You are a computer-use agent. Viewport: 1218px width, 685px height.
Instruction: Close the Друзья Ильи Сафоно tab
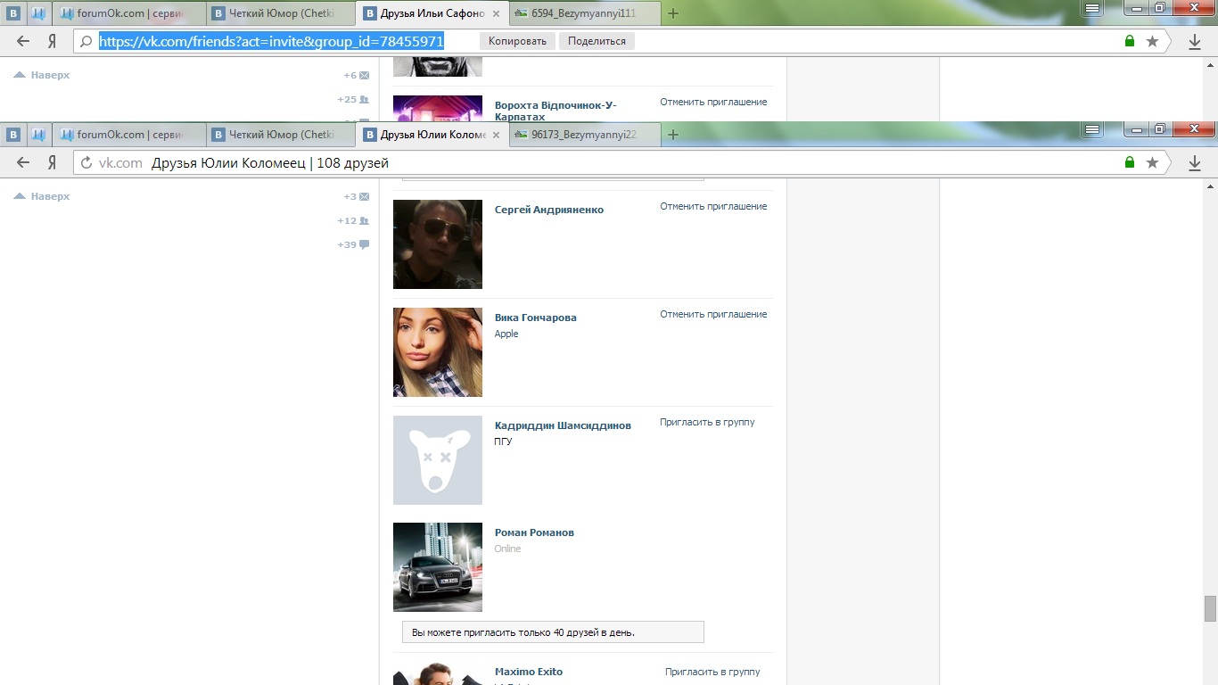pyautogui.click(x=496, y=13)
